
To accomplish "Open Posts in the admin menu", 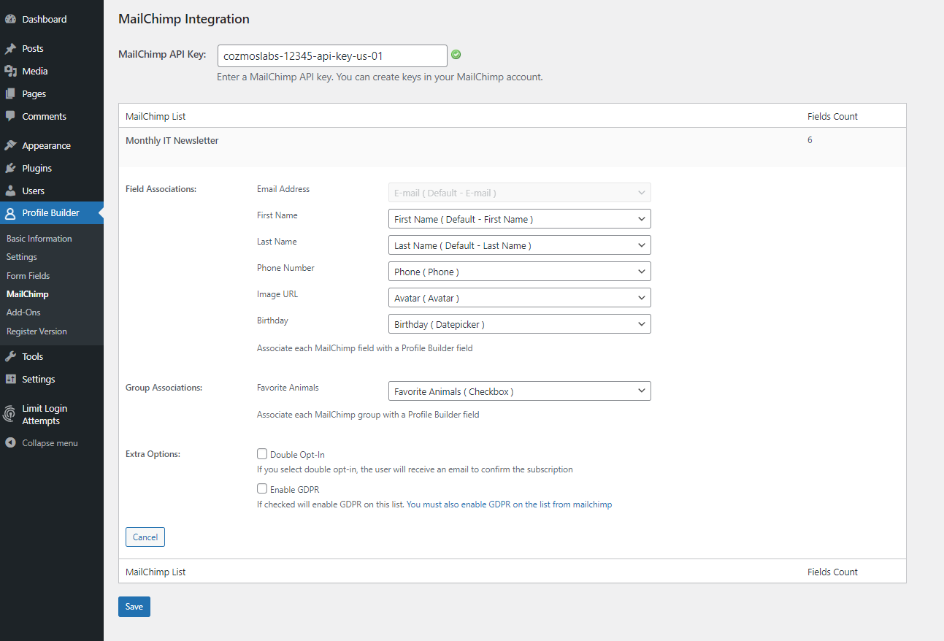I will click(x=52, y=49).
